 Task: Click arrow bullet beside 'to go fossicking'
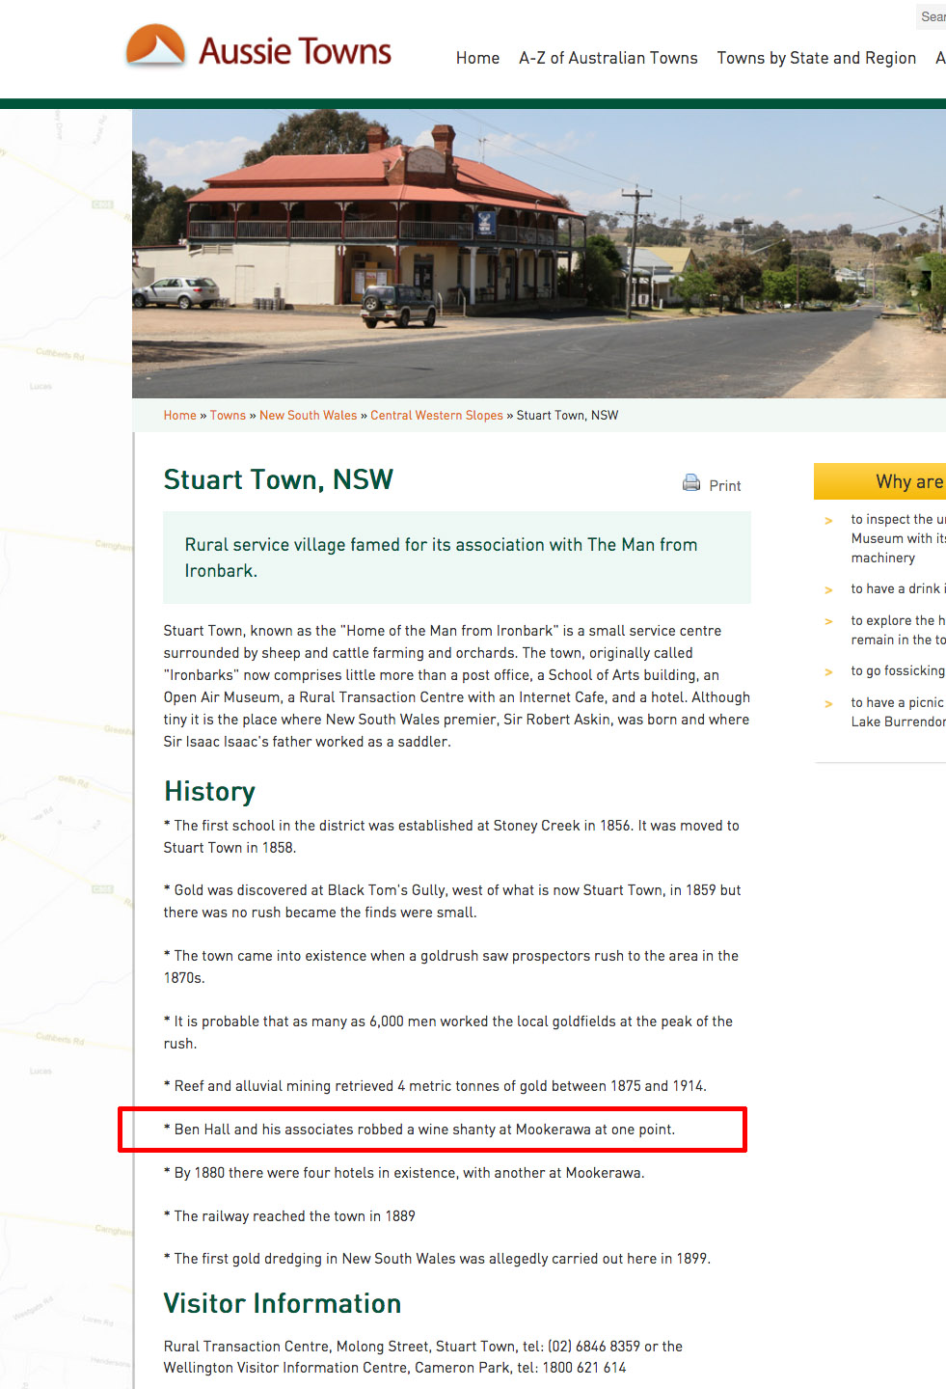click(x=828, y=672)
